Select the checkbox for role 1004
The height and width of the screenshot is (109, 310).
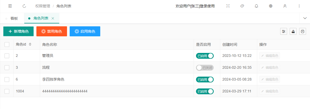pos(7,91)
